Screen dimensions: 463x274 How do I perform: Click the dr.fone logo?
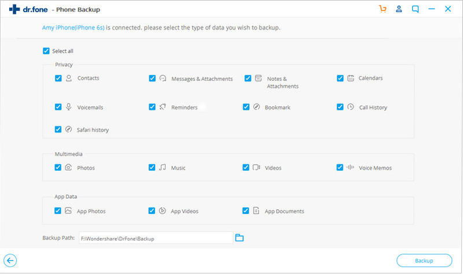(28, 9)
